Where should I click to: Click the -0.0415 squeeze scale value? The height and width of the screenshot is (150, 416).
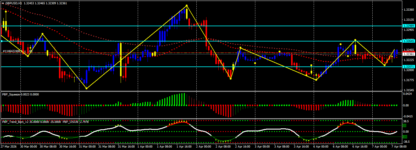pyautogui.click(x=408, y=116)
